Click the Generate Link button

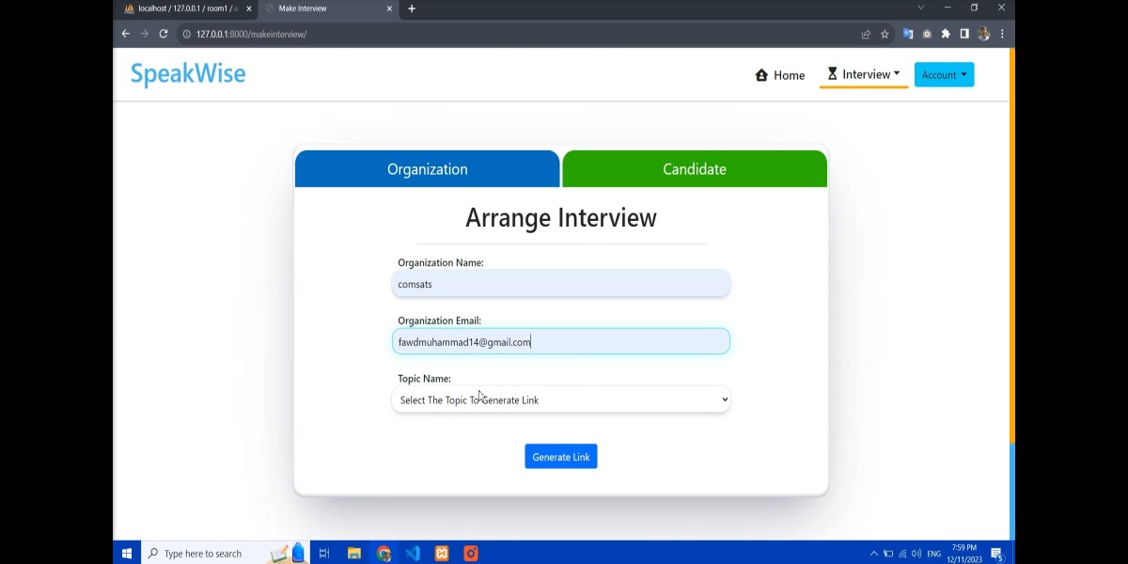[x=560, y=456]
